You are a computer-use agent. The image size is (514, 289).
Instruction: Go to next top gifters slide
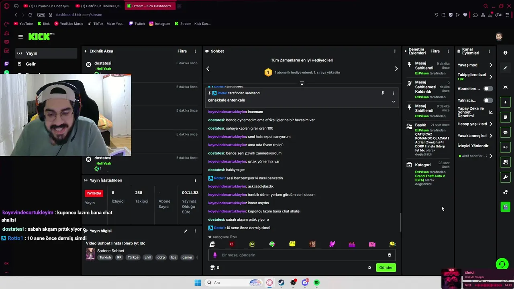(x=396, y=69)
